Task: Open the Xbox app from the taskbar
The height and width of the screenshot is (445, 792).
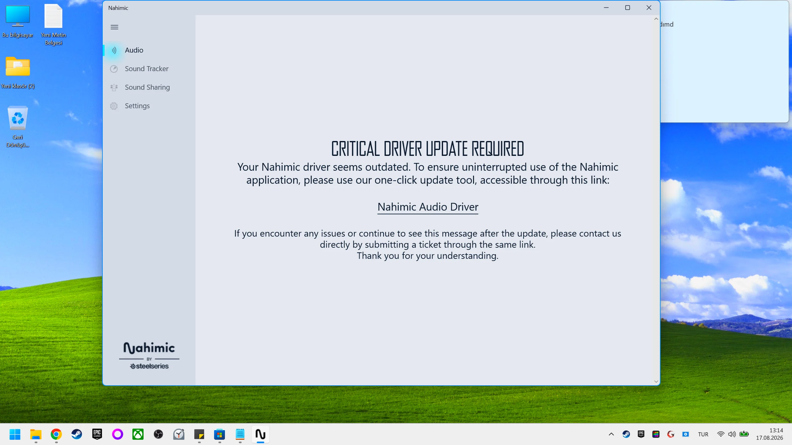Action: [x=138, y=434]
